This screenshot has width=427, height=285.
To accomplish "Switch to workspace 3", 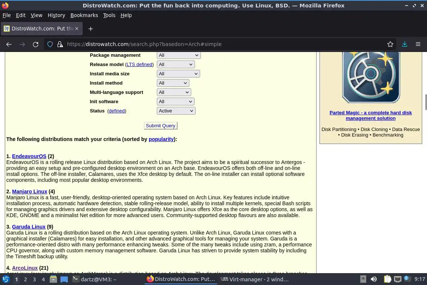I will pyautogui.click(x=34, y=279).
